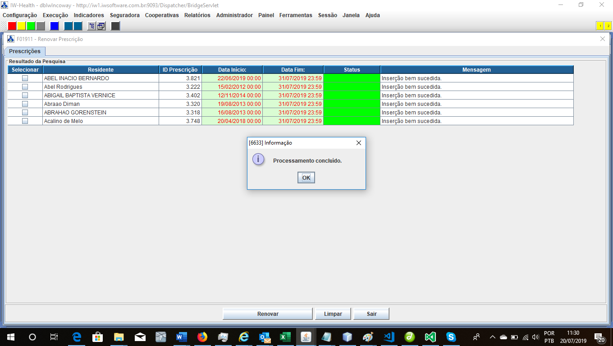Click the Renovar button
The height and width of the screenshot is (346, 613).
(x=268, y=314)
